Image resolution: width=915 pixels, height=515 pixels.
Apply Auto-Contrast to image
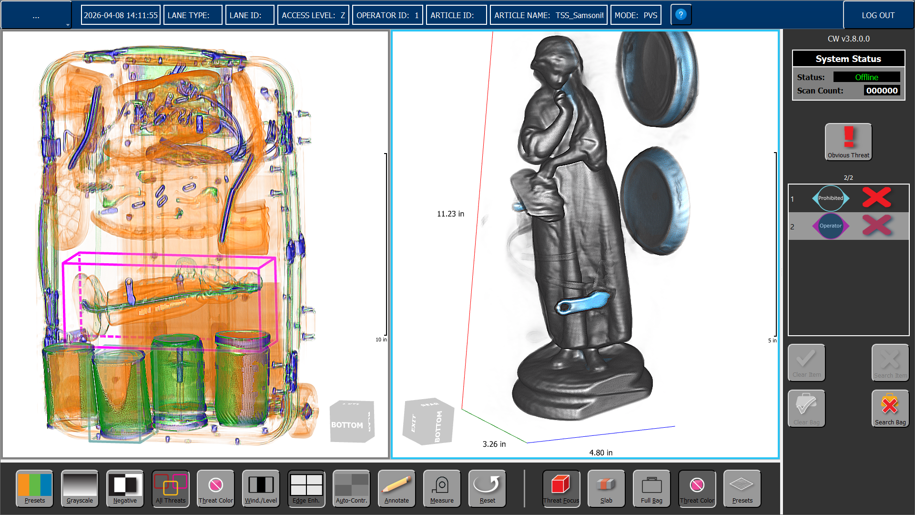pyautogui.click(x=351, y=488)
